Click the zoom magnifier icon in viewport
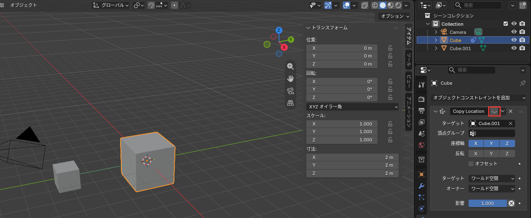 click(290, 66)
